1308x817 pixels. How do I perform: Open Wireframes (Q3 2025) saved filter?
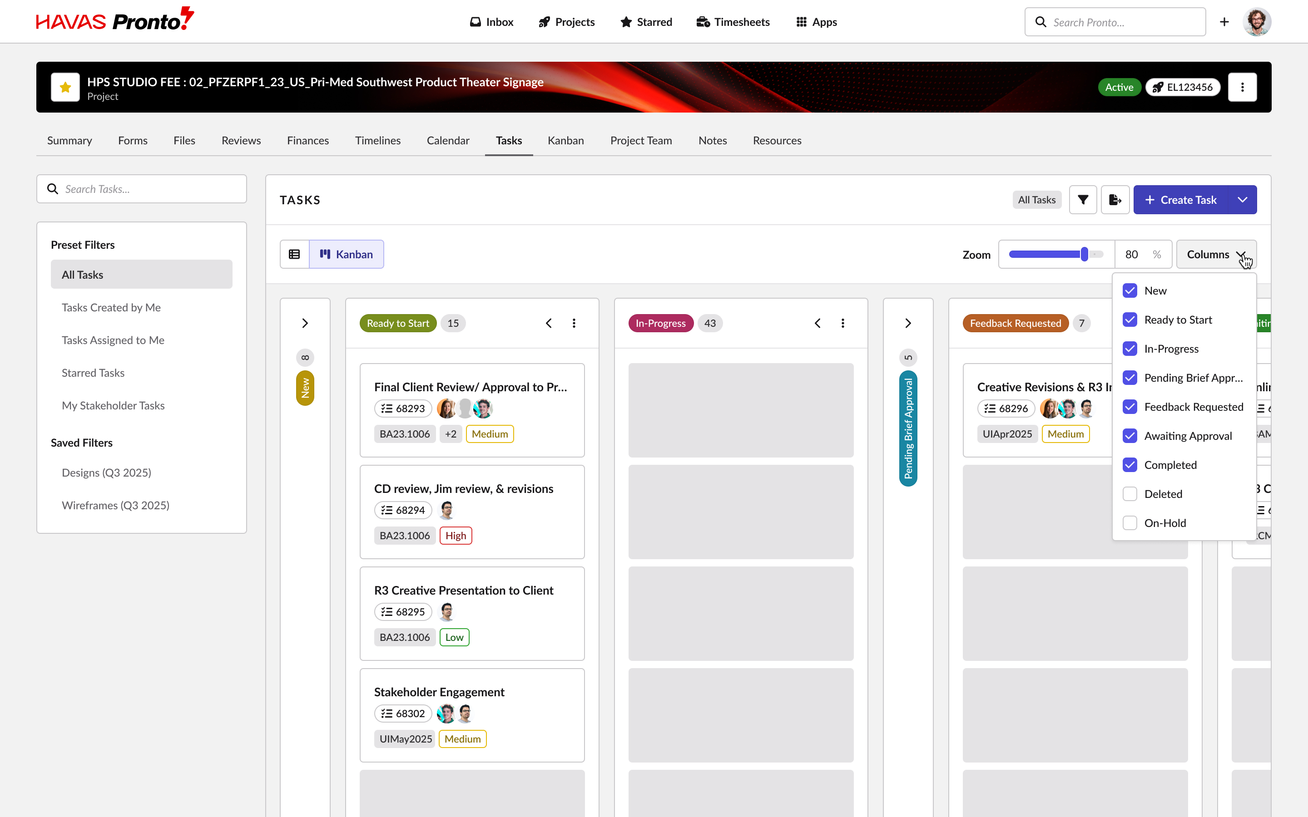tap(142, 505)
